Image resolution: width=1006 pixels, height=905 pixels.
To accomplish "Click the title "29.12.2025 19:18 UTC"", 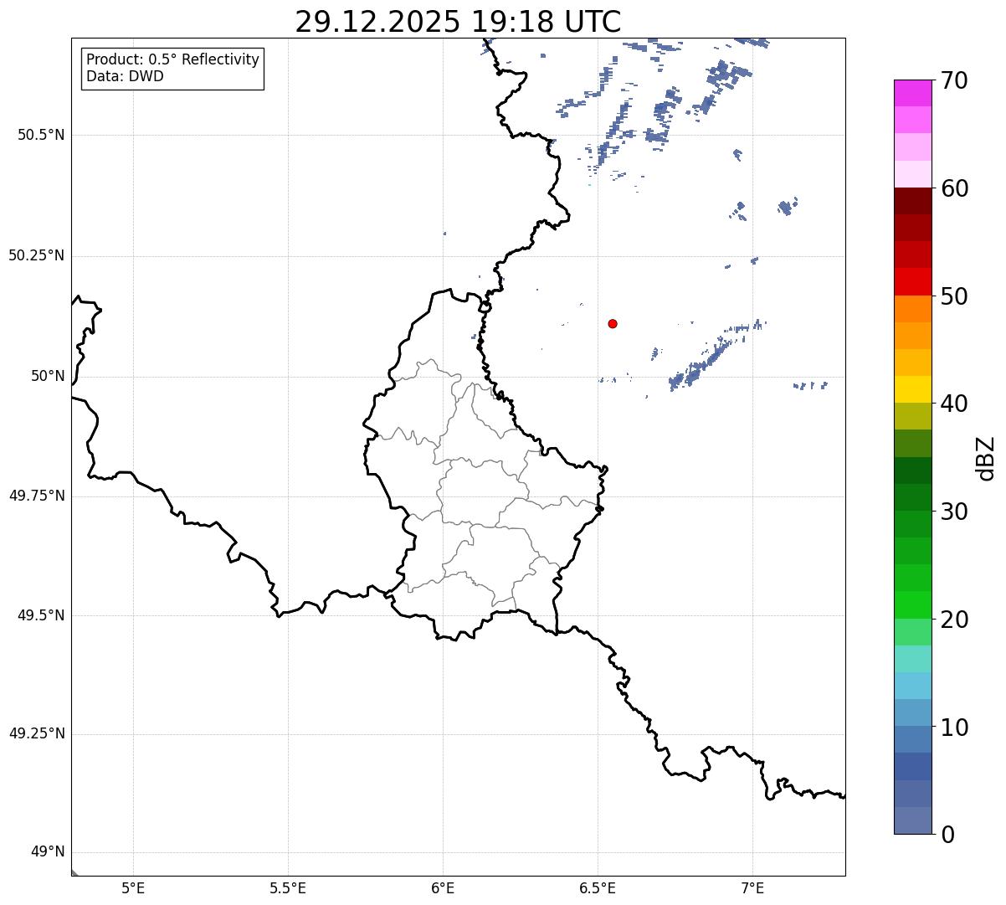I will click(458, 22).
